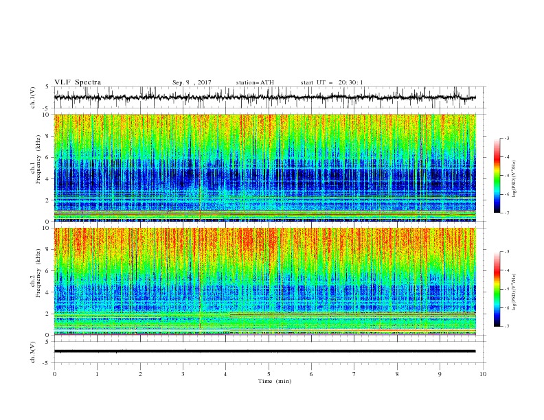544x420 pixels.
Task: Click the ch.2 PSD color bar
Action: (x=497, y=289)
